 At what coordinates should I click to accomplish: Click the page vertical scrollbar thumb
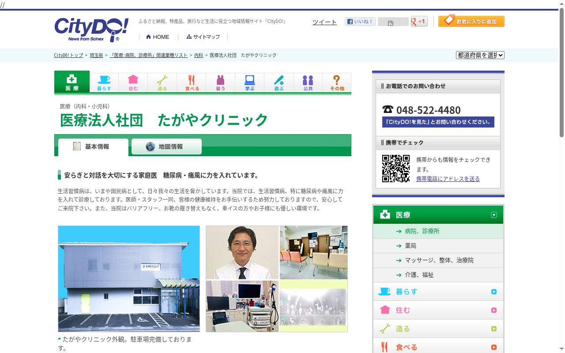coord(561,73)
